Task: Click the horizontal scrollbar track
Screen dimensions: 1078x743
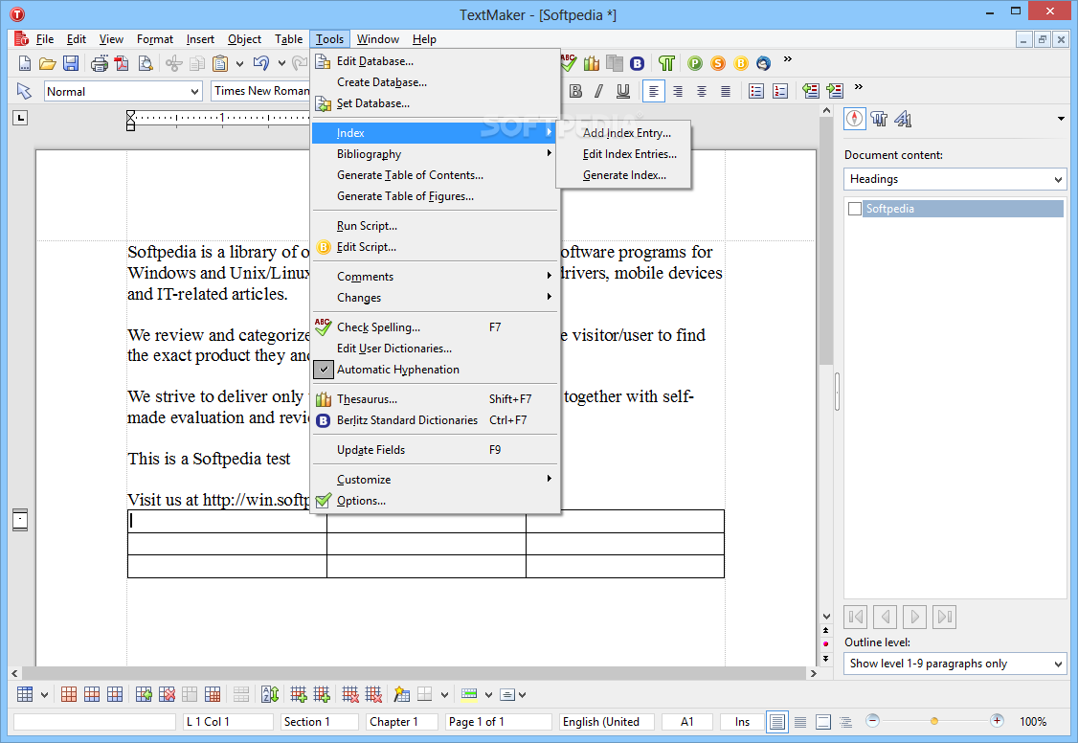Action: click(414, 673)
